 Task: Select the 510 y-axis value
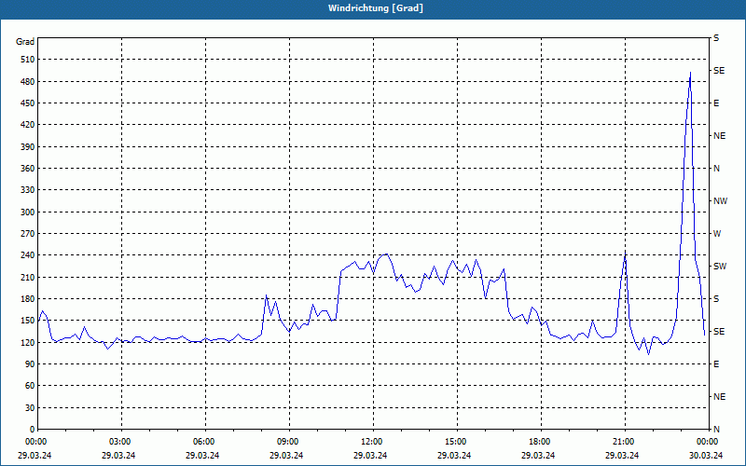28,60
